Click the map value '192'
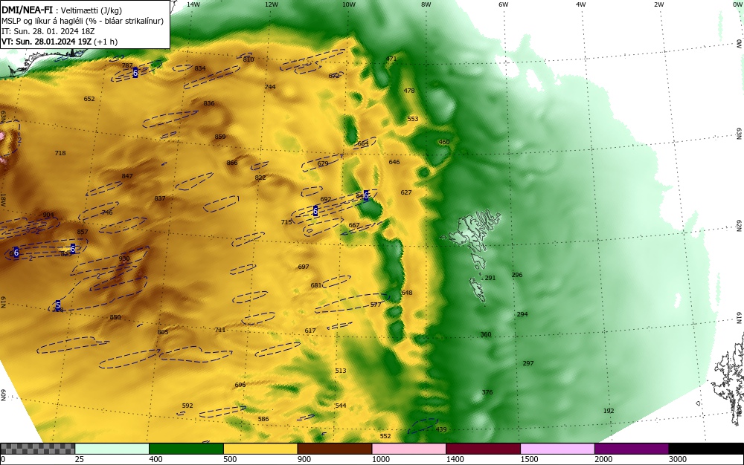Image resolution: width=744 pixels, height=465 pixels. tap(609, 411)
